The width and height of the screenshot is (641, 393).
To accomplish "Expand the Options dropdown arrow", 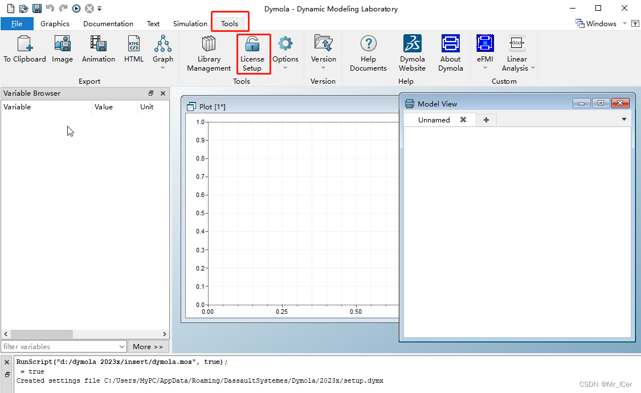I will click(285, 68).
